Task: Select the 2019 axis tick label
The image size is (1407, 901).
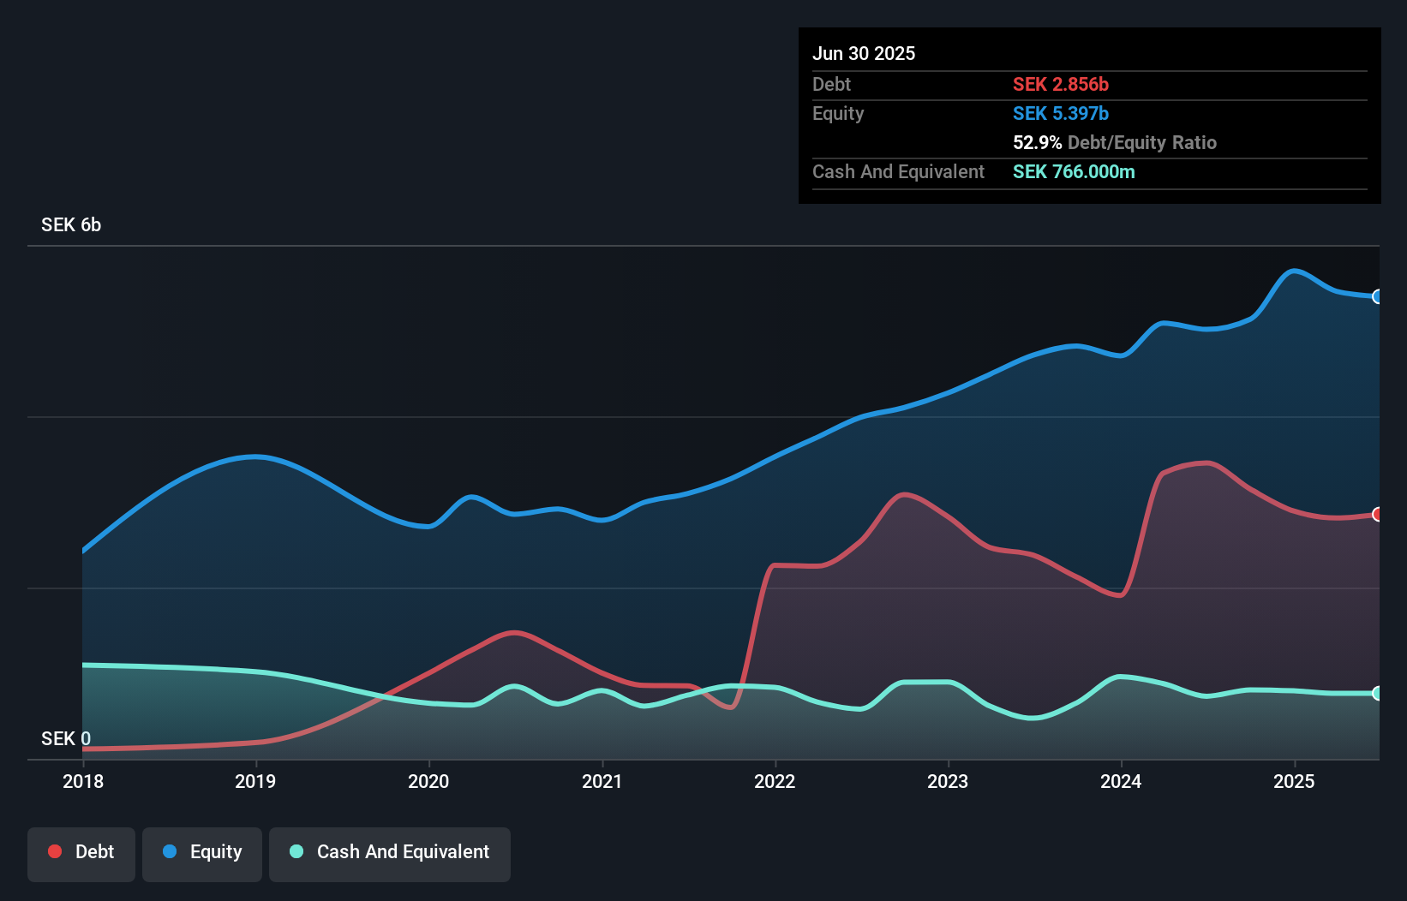Action: point(255,781)
